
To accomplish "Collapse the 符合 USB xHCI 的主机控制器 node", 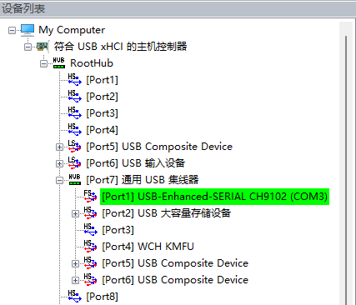I will click(x=28, y=47).
